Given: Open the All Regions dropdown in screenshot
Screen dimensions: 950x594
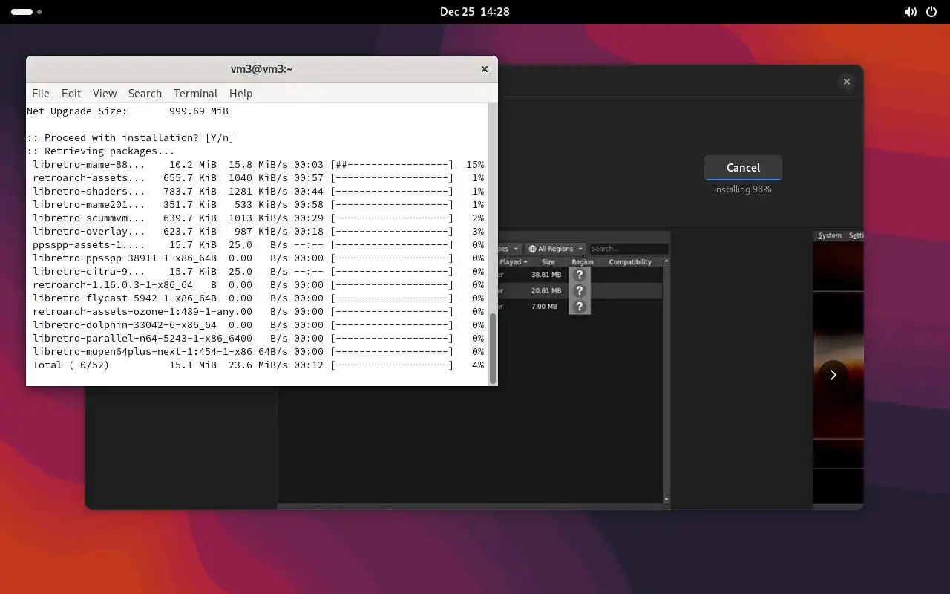Looking at the screenshot, I should [x=556, y=249].
